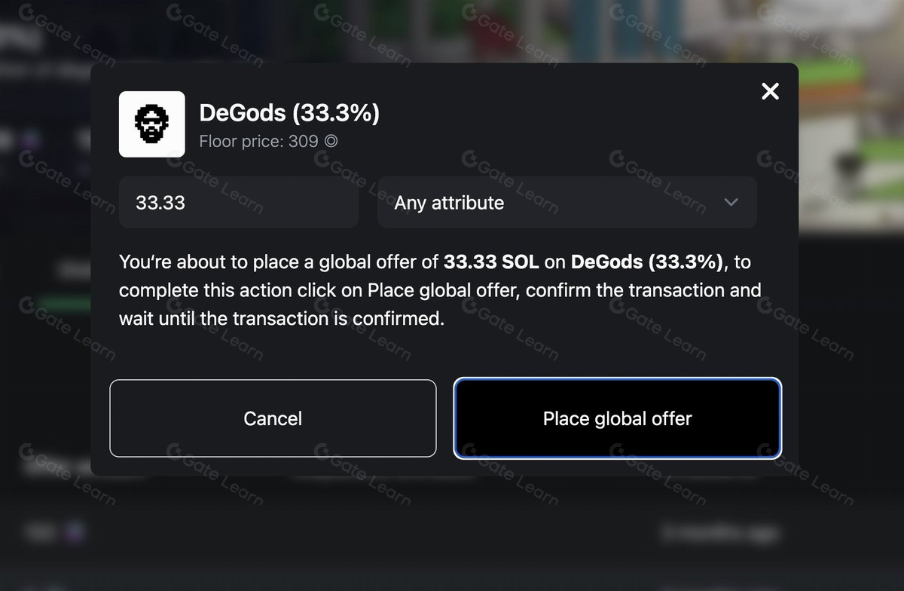Close the global offer dialog with X
904x591 pixels.
[x=770, y=91]
